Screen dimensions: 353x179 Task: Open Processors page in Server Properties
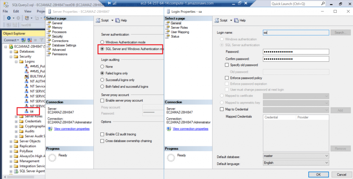point(59,32)
